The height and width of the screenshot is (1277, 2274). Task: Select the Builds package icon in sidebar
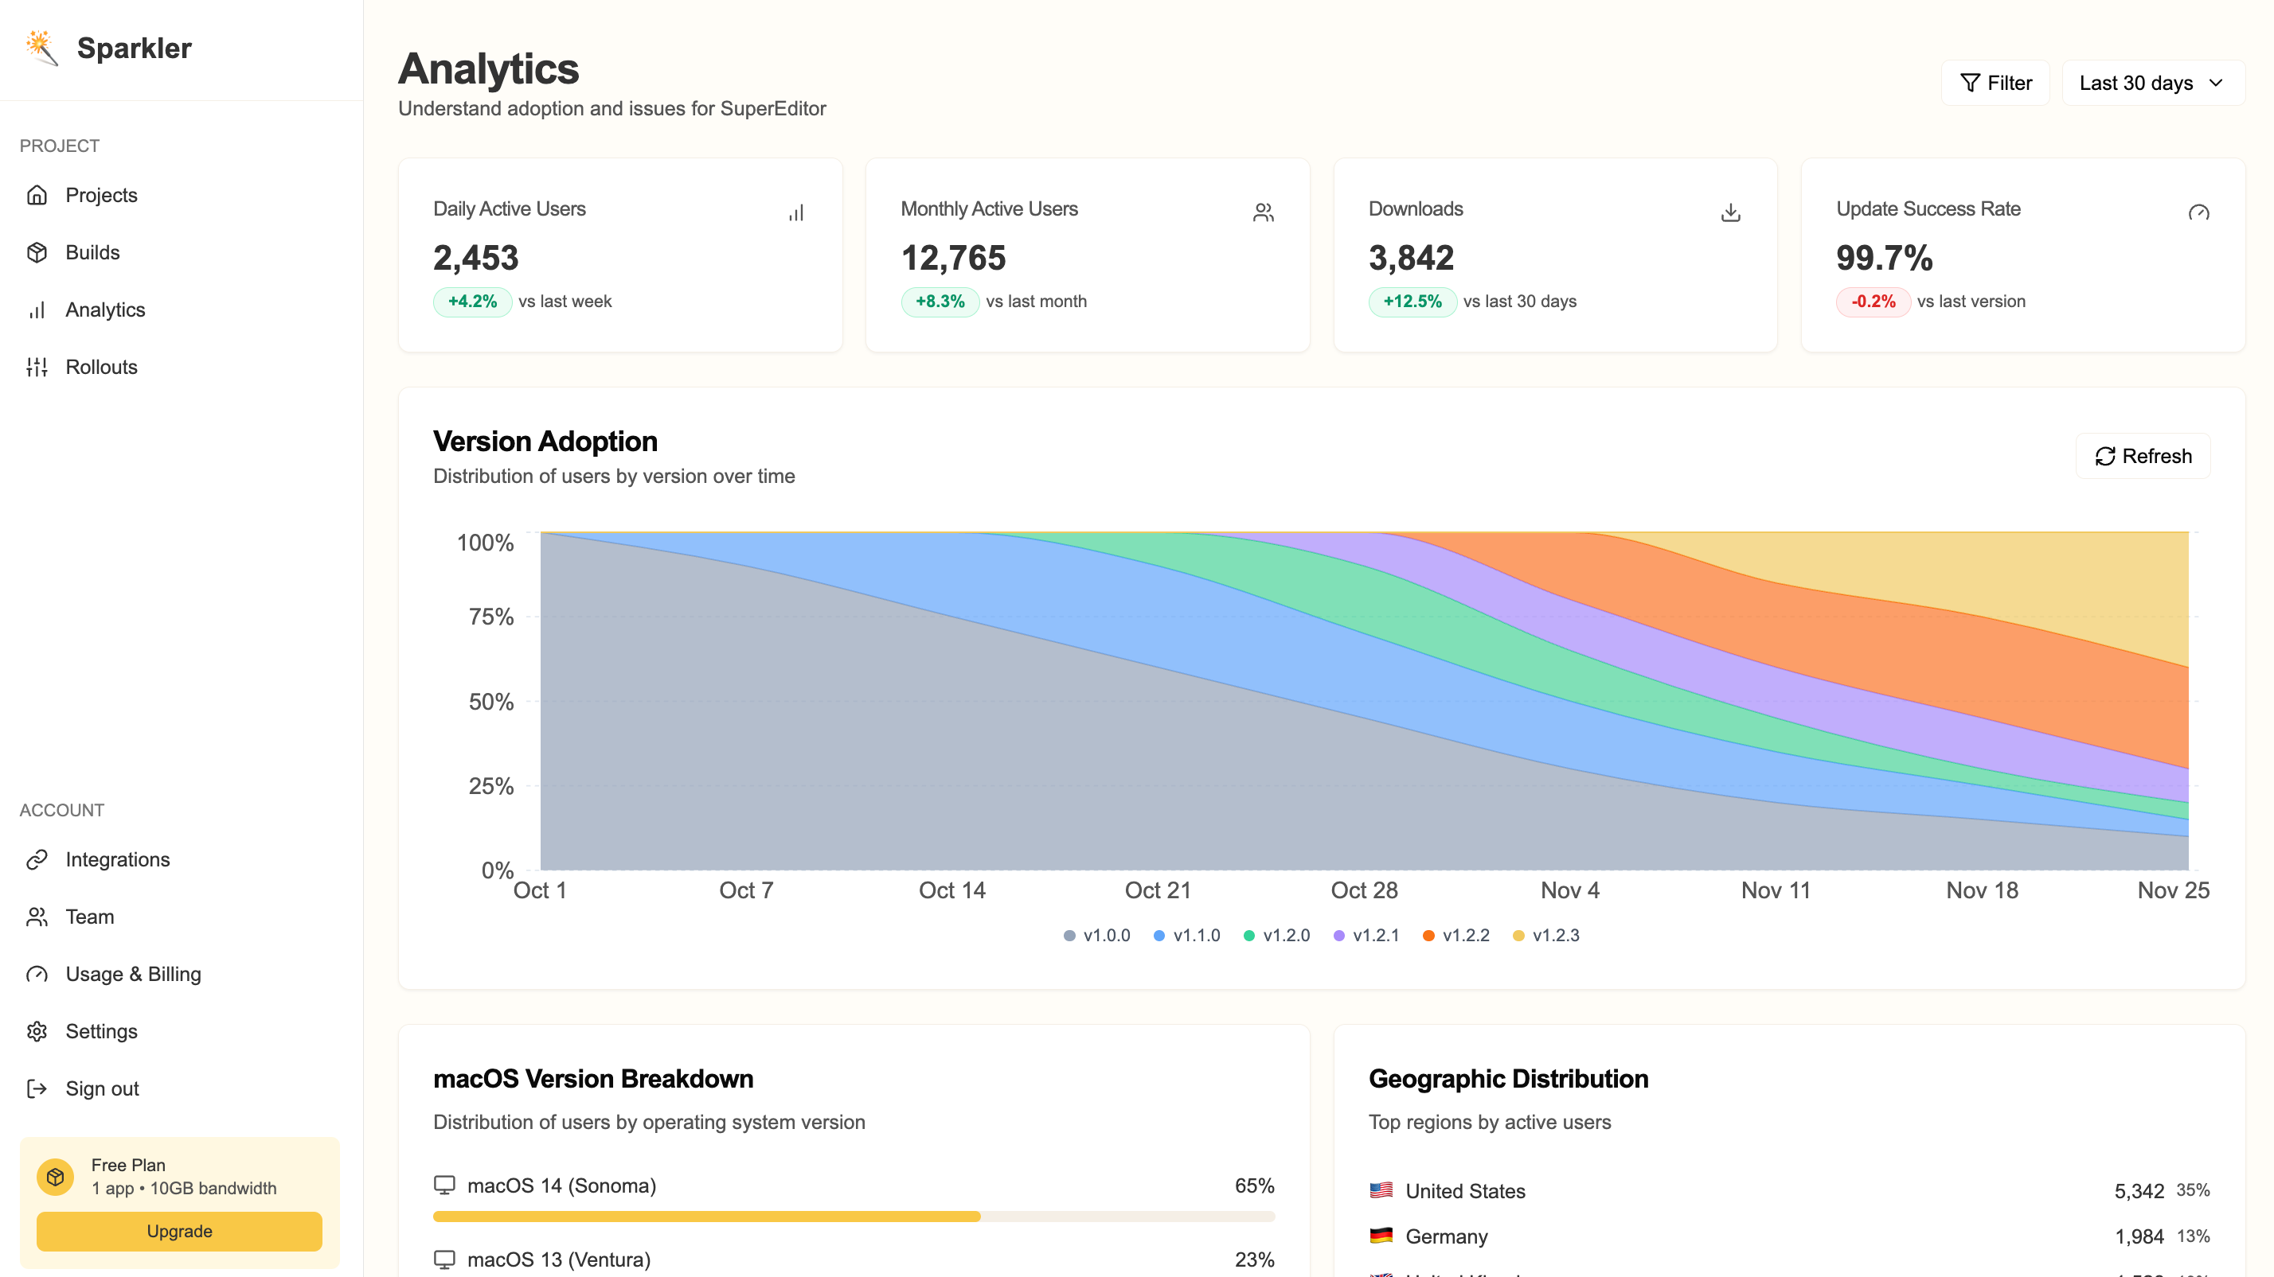click(x=37, y=252)
